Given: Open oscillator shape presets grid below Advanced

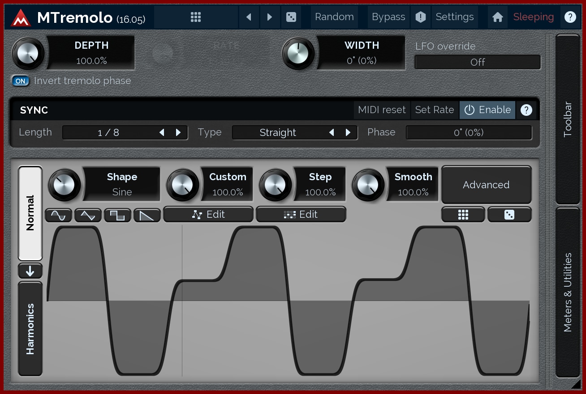Looking at the screenshot, I should click(x=463, y=215).
